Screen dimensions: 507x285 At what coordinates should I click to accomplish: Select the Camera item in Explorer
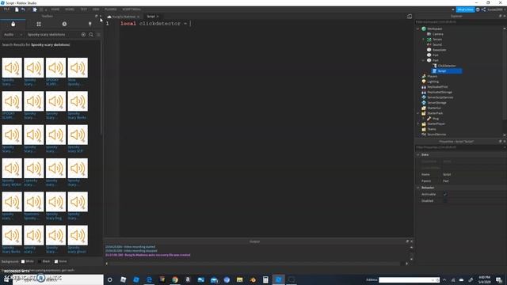pos(437,34)
